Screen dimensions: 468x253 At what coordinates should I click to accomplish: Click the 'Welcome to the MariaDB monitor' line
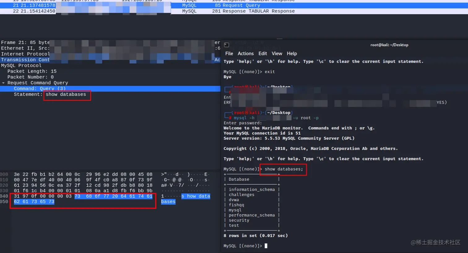299,128
